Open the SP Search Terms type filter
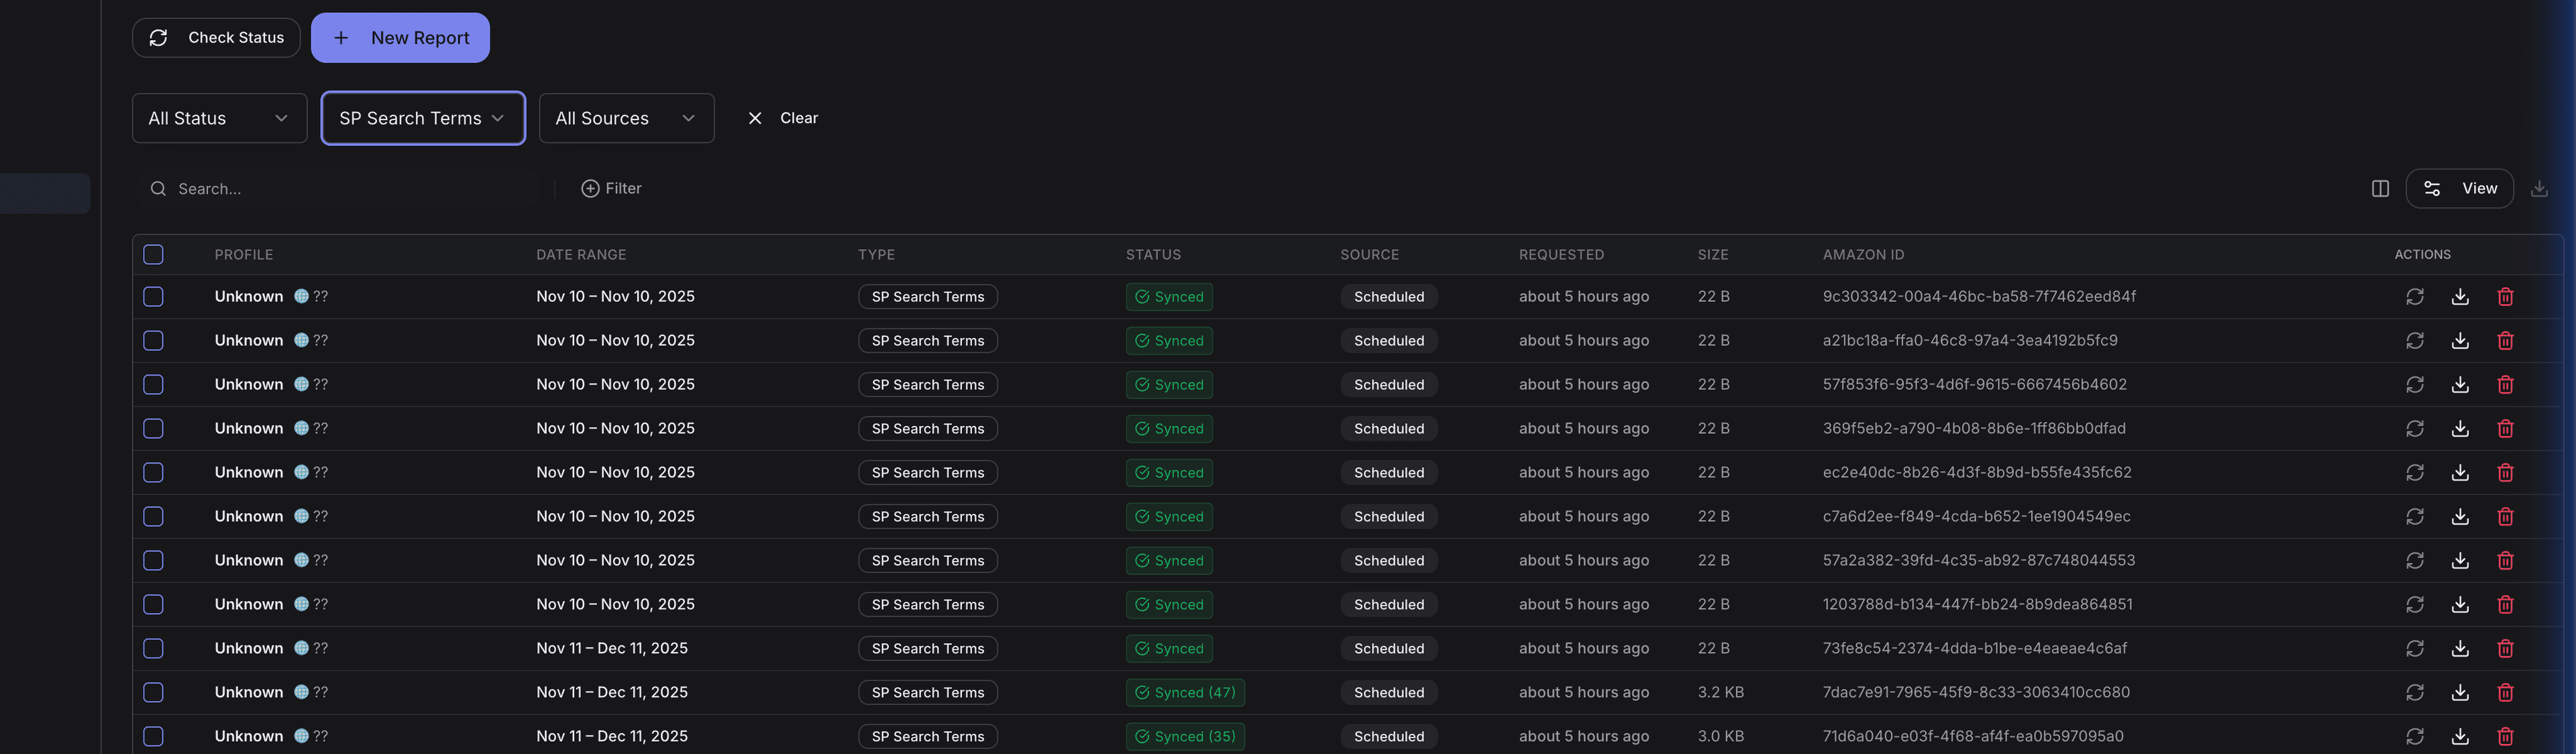 (x=422, y=118)
